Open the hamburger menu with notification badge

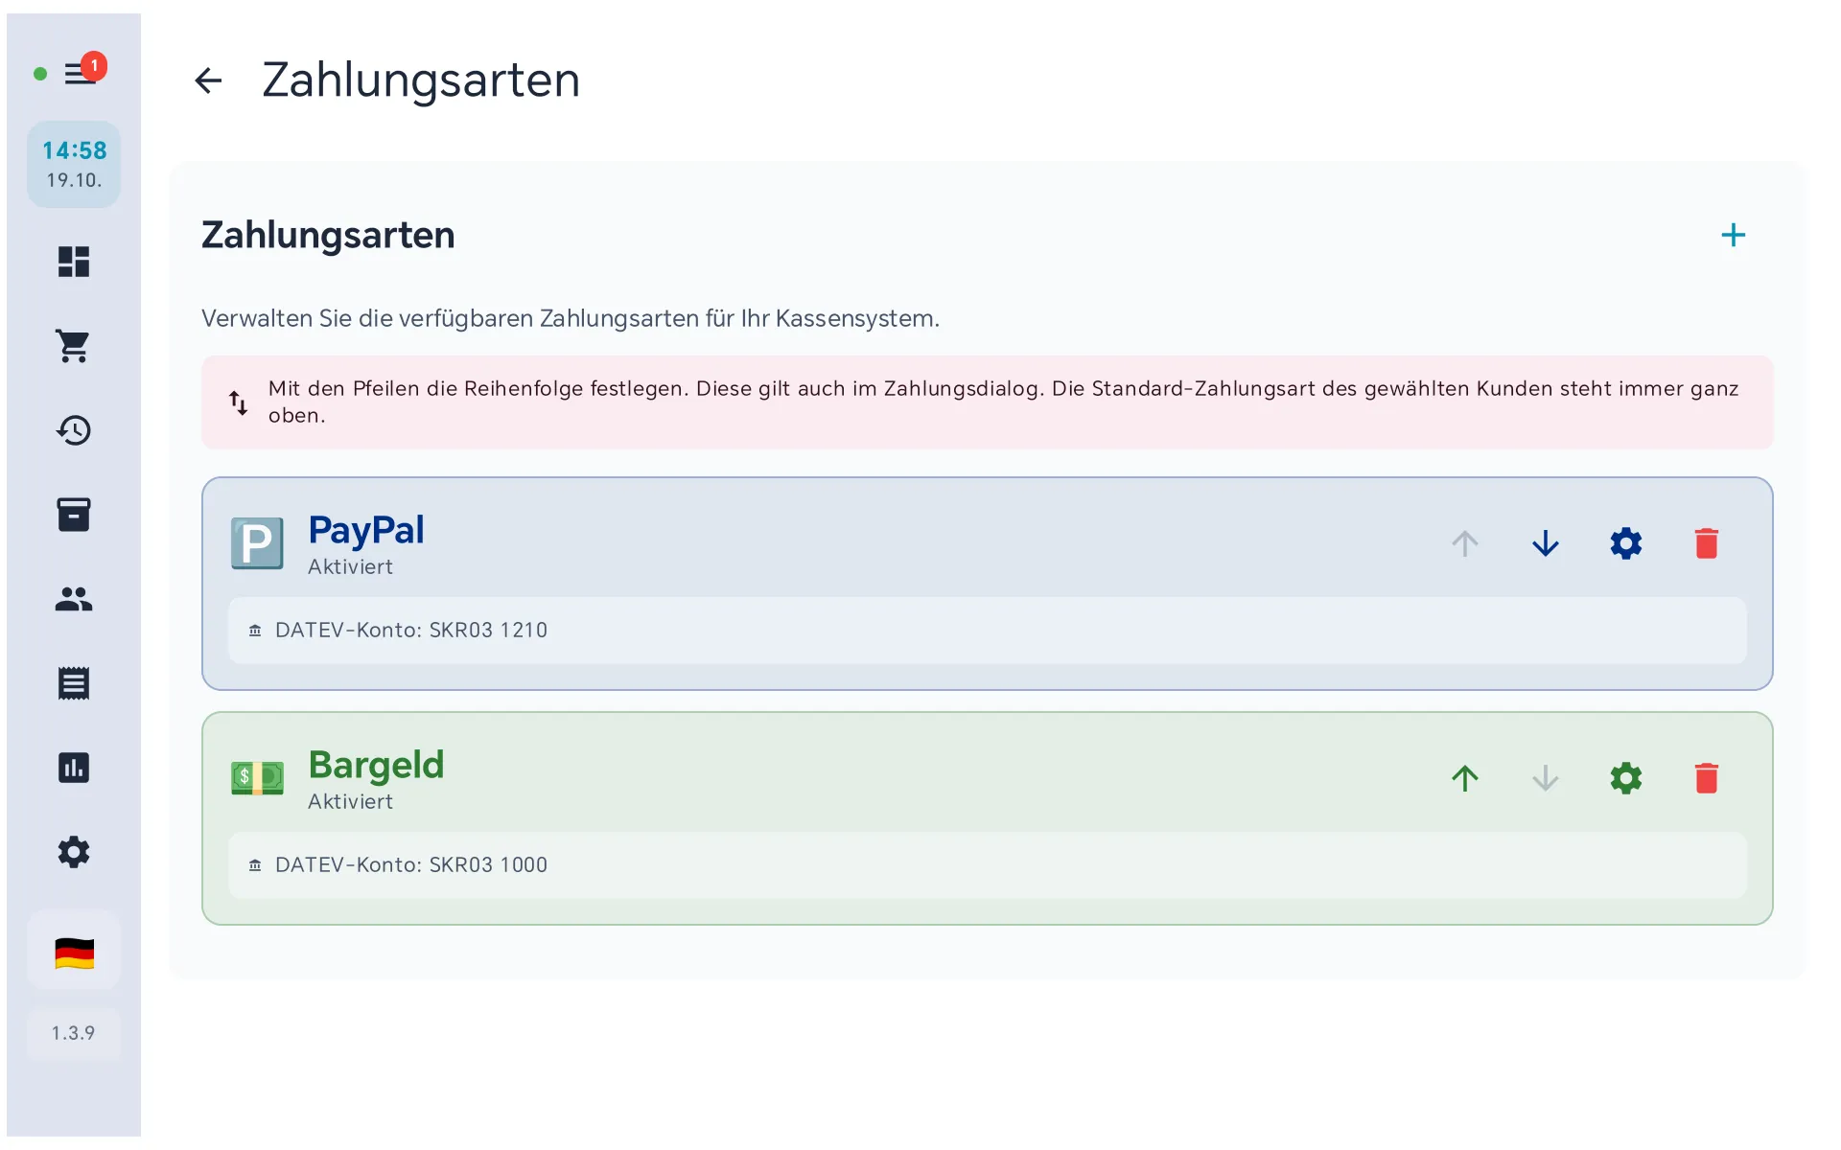point(81,73)
